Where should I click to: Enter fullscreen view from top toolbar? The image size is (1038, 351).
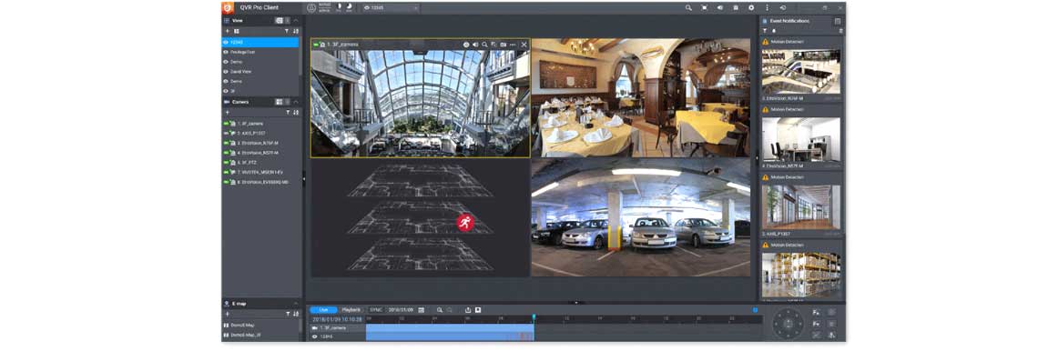(705, 8)
